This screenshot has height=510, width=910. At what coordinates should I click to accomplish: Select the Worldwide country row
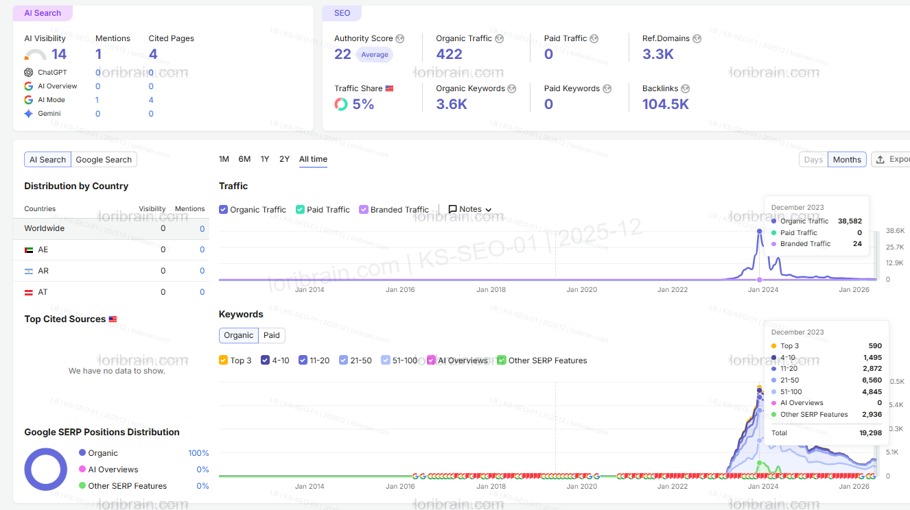click(111, 229)
